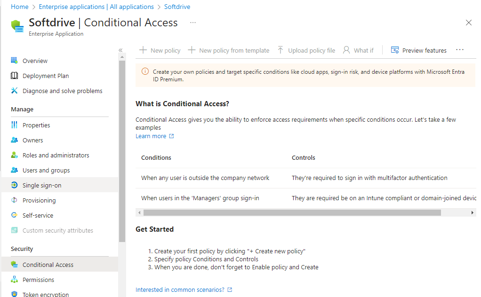Open Overview in the sidebar
The image size is (481, 297).
[35, 61]
